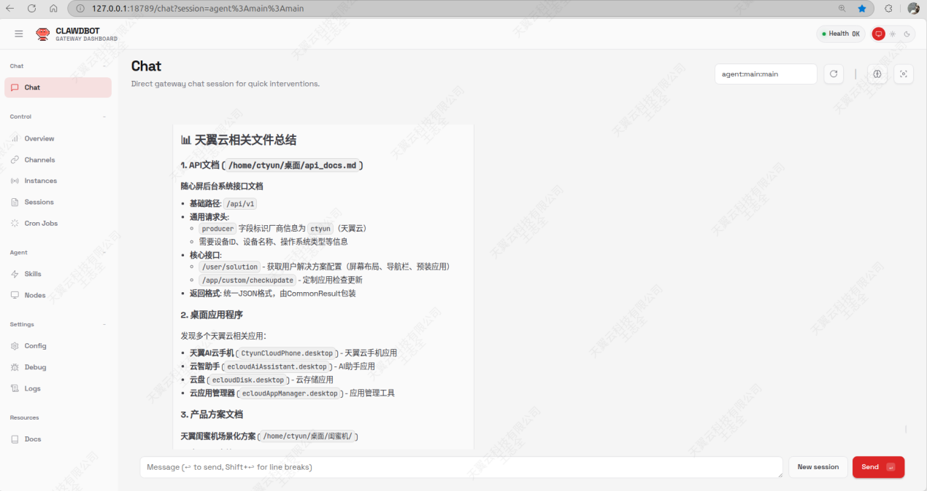Click the 3. 产品方案文档 heading

[x=212, y=415]
